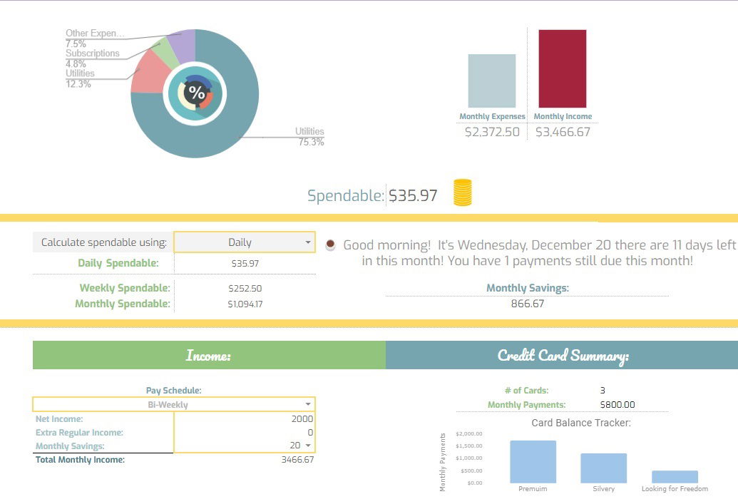
Task: Click the red Monthly Income bar
Action: [x=563, y=68]
